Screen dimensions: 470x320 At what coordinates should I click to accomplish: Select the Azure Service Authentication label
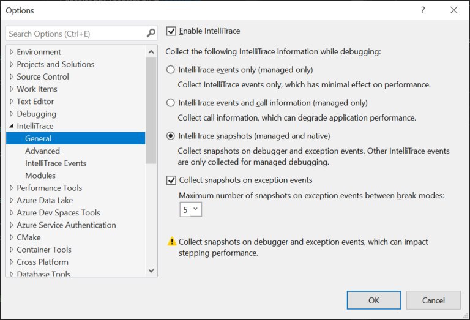(x=66, y=225)
